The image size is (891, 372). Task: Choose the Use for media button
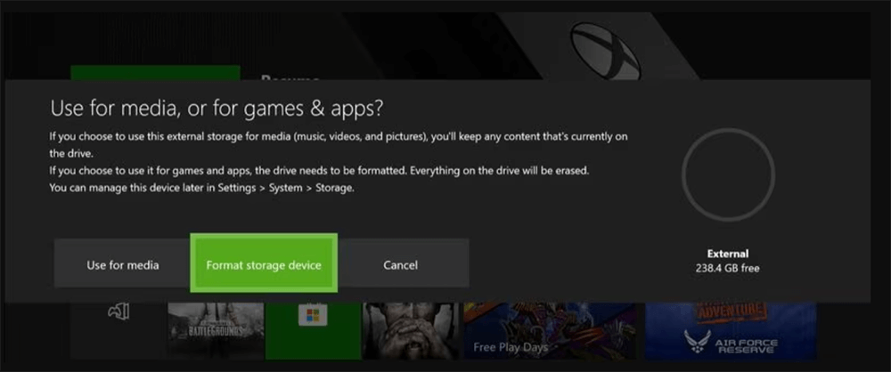click(x=122, y=264)
